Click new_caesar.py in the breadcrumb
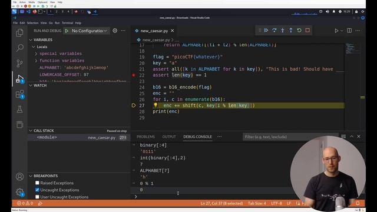The width and height of the screenshot is (377, 212). click(x=156, y=40)
